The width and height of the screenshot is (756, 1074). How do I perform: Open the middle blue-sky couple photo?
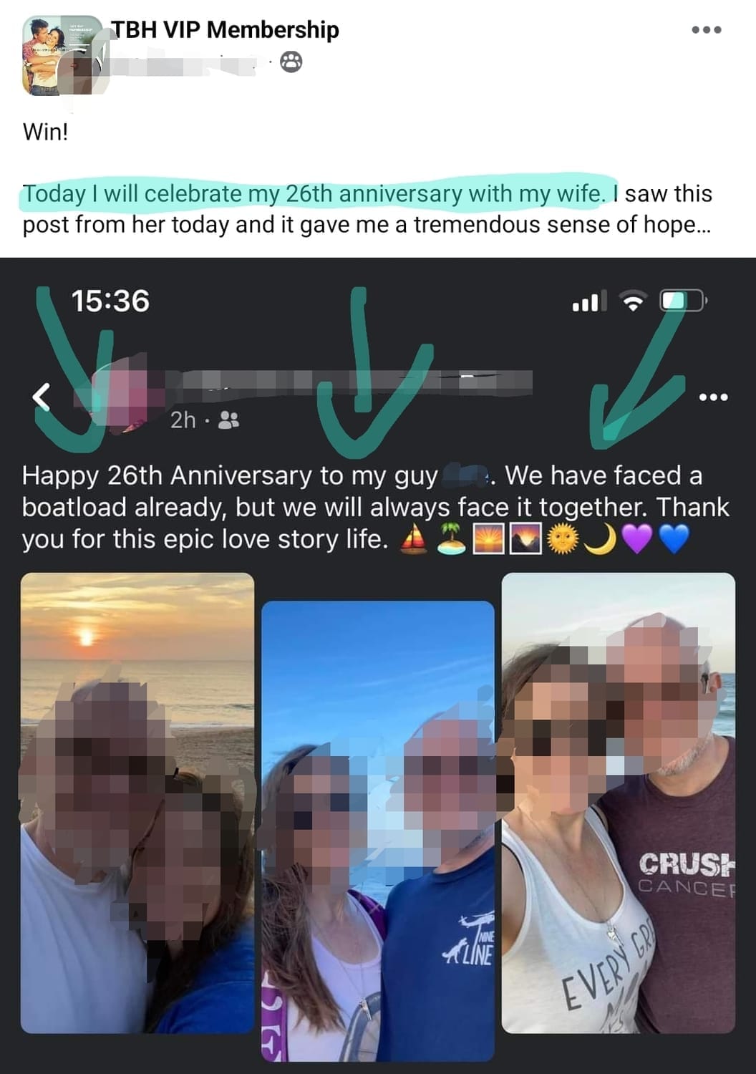[x=378, y=831]
